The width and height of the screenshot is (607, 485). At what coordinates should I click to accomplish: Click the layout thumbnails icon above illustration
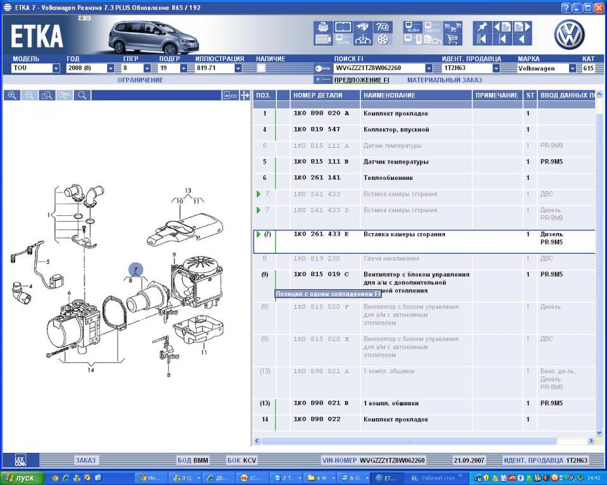coord(230,95)
